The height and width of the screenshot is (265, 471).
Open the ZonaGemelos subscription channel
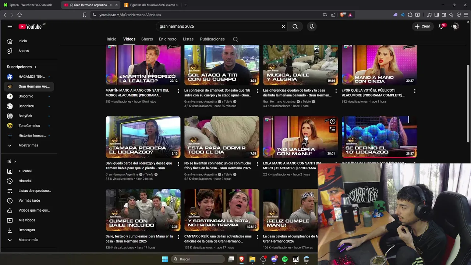tap(29, 126)
